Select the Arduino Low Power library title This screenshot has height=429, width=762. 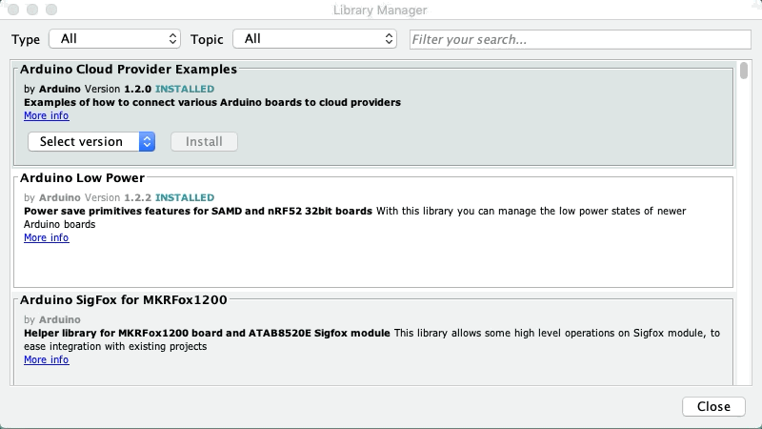82,178
